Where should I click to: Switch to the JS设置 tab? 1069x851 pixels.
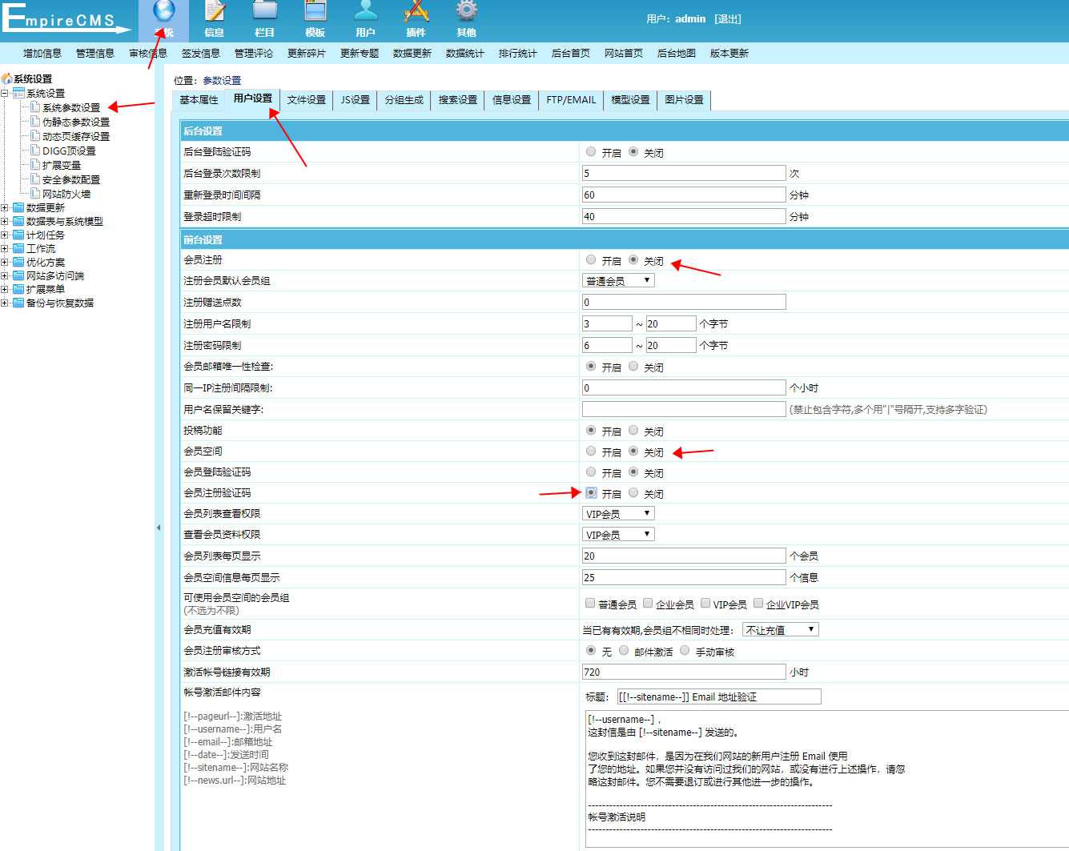tap(356, 100)
